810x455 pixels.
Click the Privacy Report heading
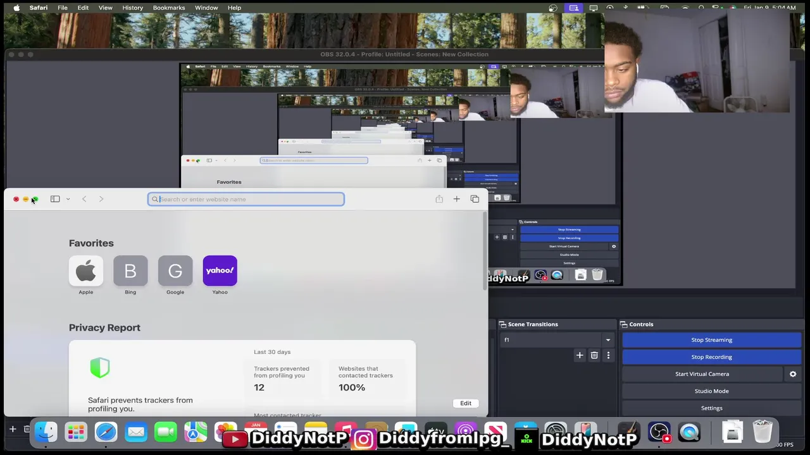click(x=104, y=327)
